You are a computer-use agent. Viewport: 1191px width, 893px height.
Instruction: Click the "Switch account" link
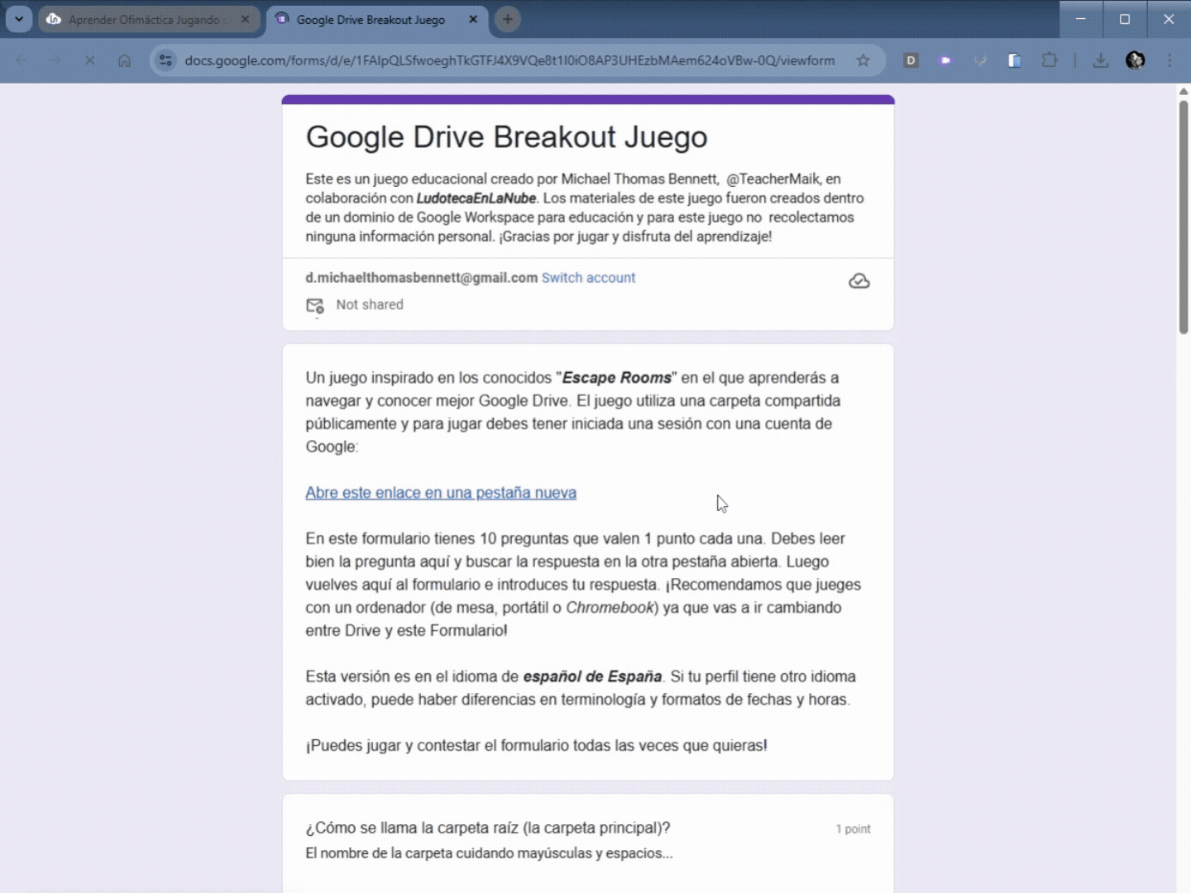coord(588,277)
